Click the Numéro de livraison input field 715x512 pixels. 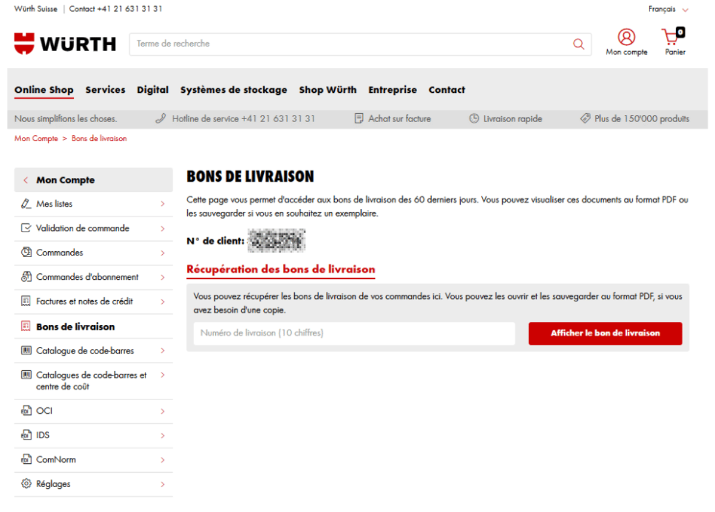click(x=354, y=333)
